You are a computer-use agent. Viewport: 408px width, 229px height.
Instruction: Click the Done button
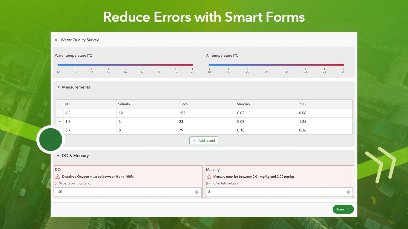click(x=343, y=209)
